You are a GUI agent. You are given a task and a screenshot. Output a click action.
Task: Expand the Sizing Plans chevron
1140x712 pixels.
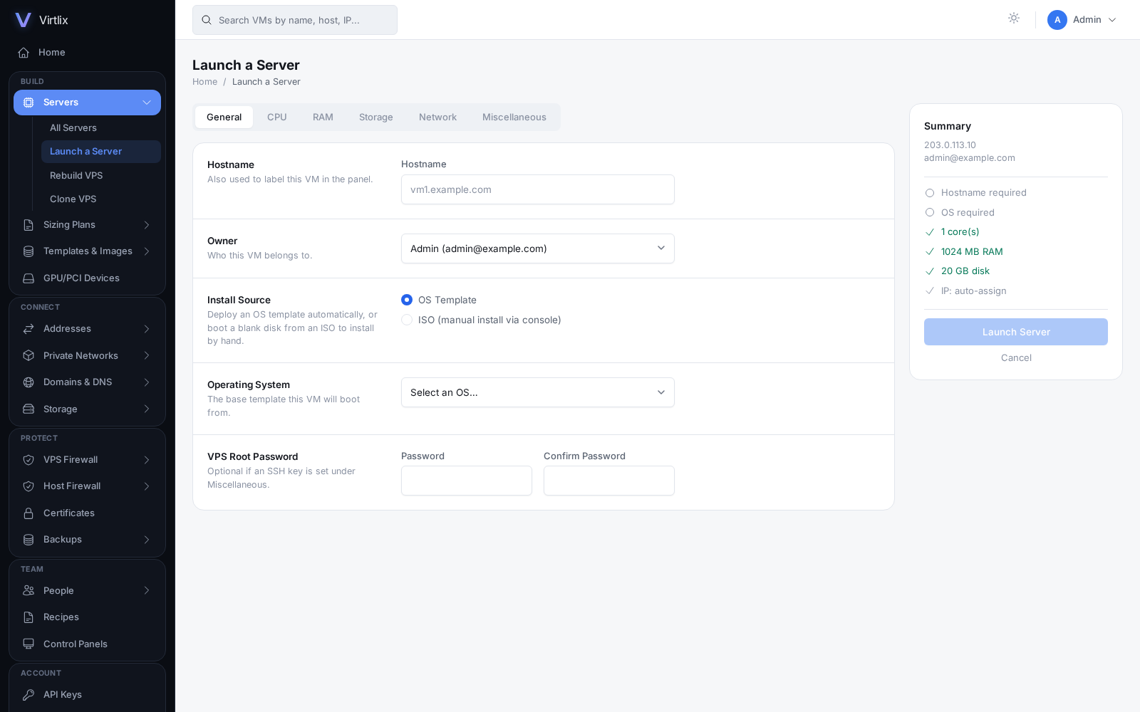coord(147,225)
